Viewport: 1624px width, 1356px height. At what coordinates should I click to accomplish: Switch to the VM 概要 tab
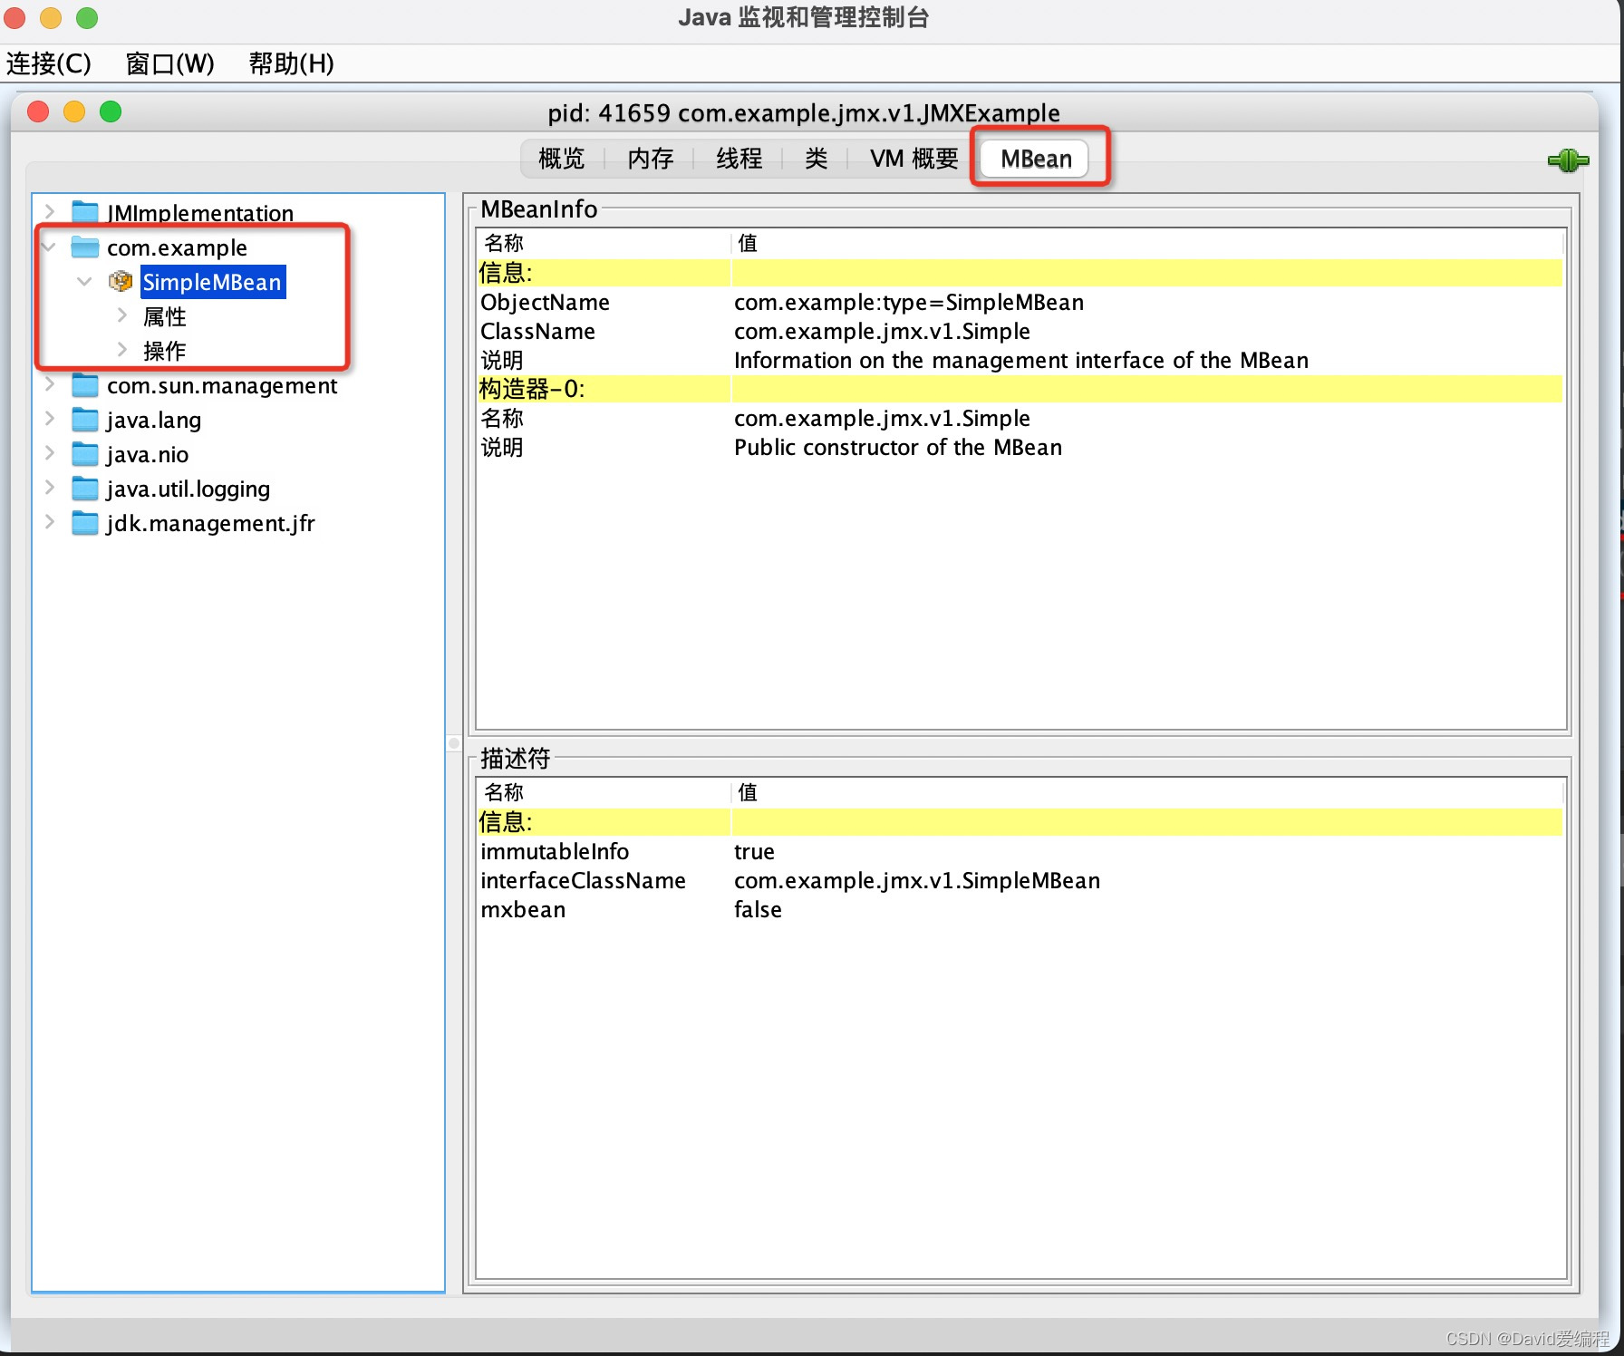click(913, 159)
